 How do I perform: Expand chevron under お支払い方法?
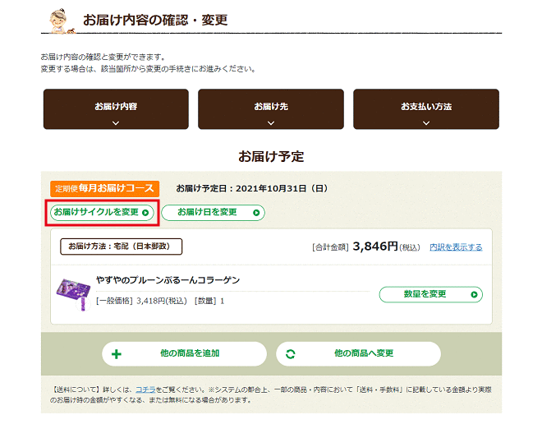426,122
